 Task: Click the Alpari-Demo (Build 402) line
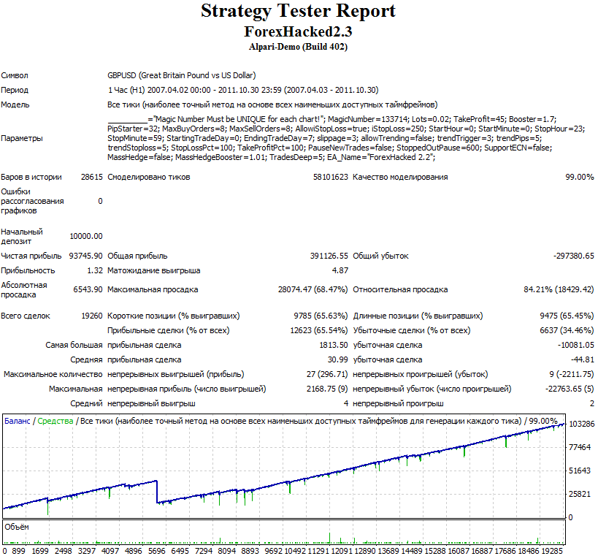[298, 47]
